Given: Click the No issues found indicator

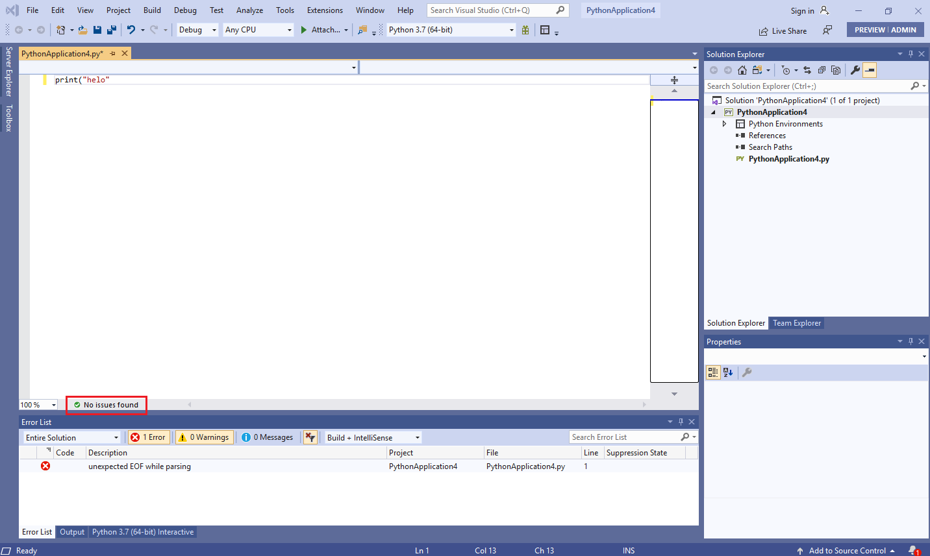Looking at the screenshot, I should [106, 405].
